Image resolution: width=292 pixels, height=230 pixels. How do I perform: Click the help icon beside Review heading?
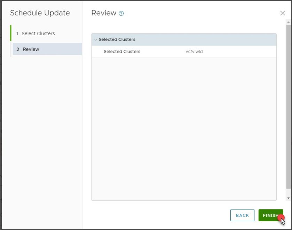tap(121, 14)
